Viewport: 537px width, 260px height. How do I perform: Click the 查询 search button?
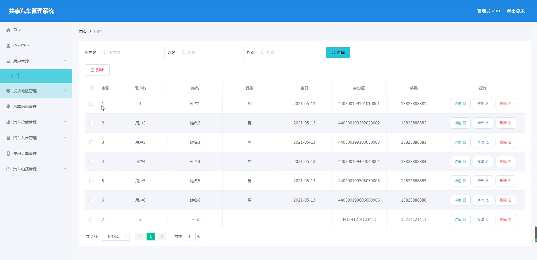(338, 53)
